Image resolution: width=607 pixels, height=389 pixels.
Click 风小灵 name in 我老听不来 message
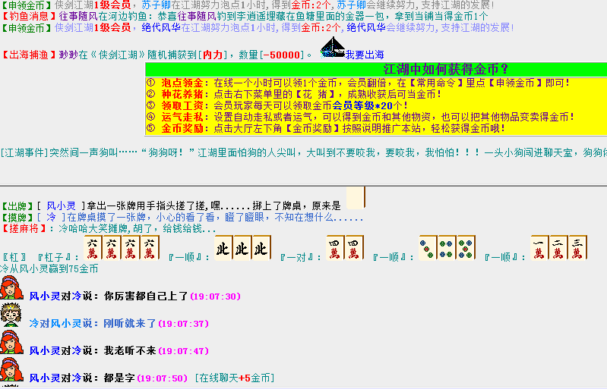(x=45, y=351)
